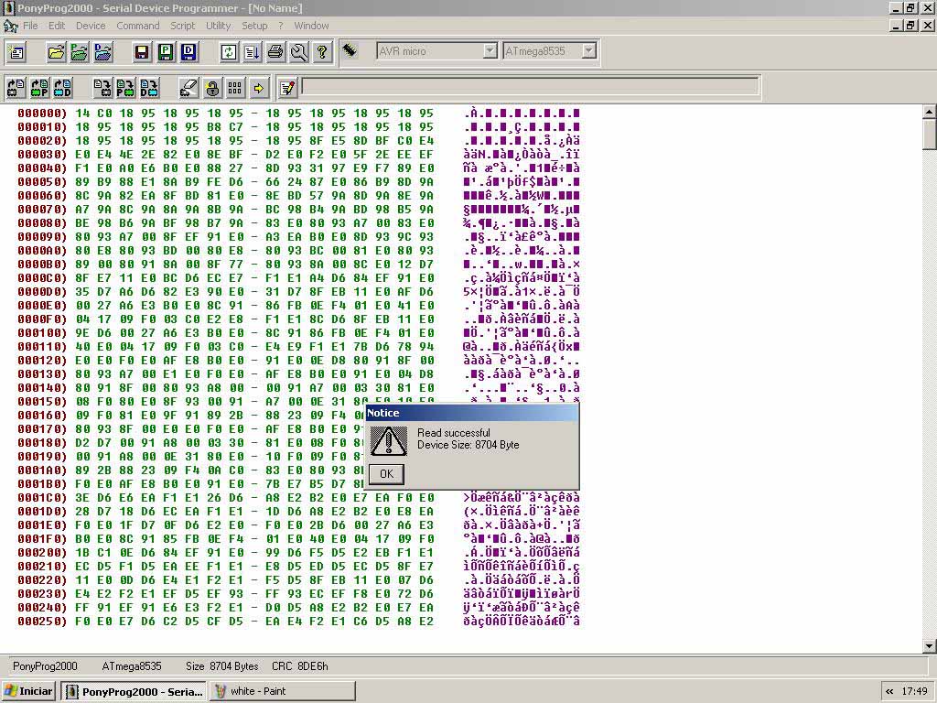
Task: Open the Window menu
Action: [x=311, y=26]
